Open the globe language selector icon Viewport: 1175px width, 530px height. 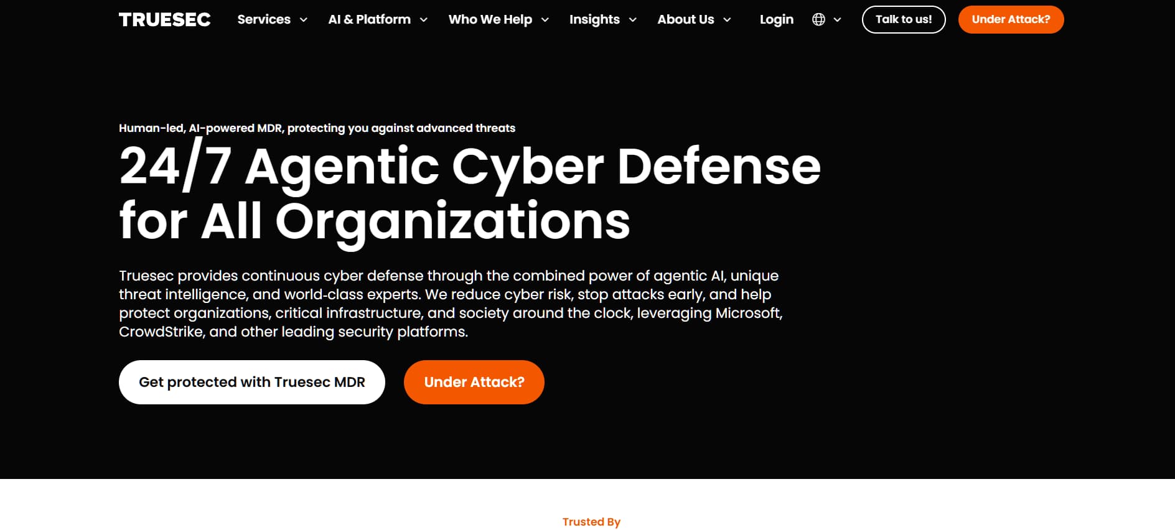pyautogui.click(x=818, y=19)
